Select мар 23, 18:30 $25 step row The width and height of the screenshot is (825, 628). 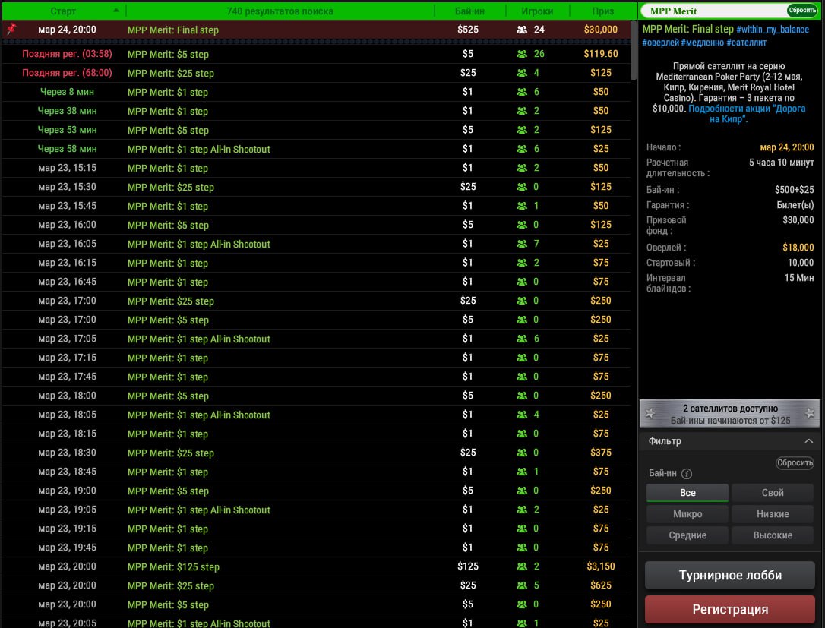pos(316,453)
